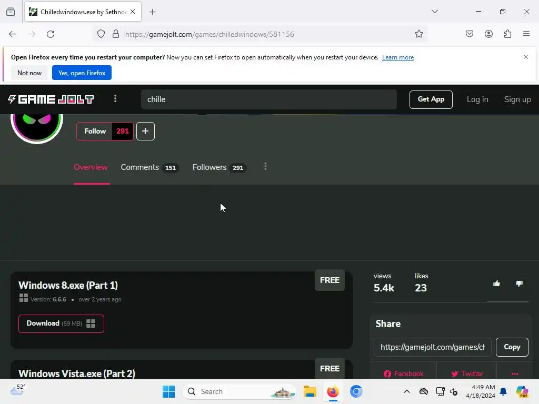
Task: Click the developer avatar image
Action: click(37, 127)
